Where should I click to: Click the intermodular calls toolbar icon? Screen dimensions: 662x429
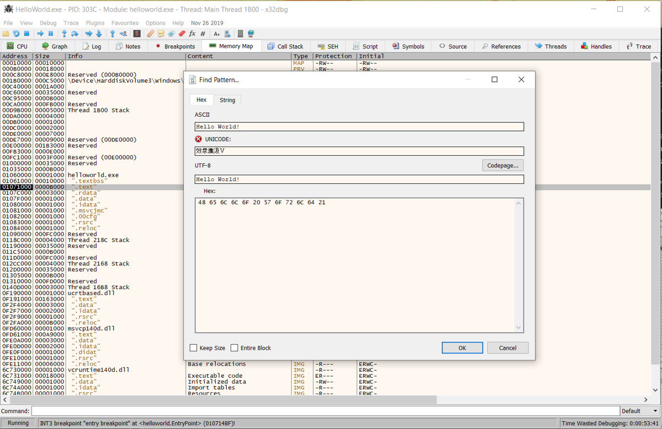[x=227, y=34]
